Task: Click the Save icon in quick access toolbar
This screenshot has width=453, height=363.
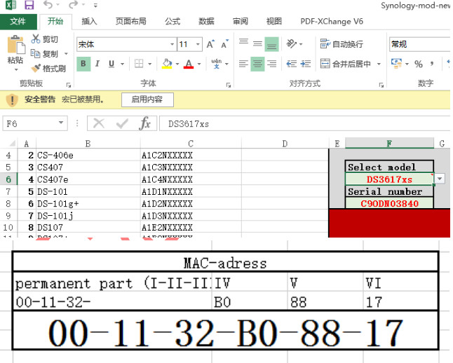Action: point(29,5)
